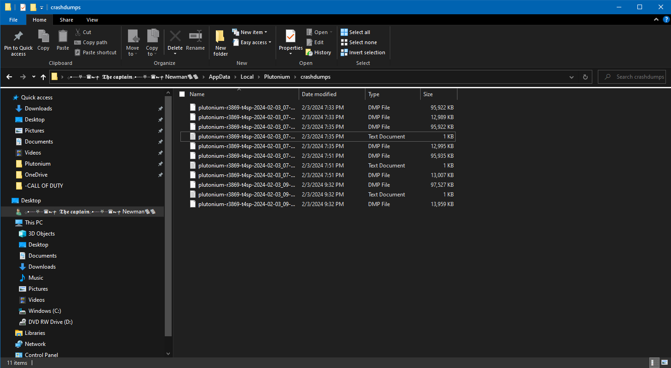Click the Paste clipboard icon

[63, 36]
